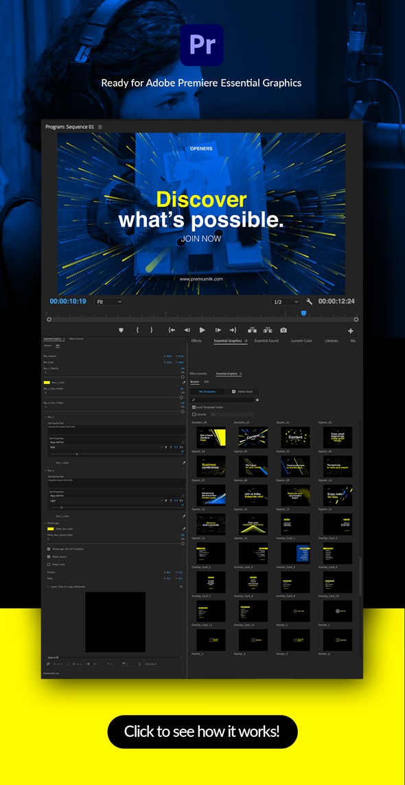Viewport: 405px width, 785px height.
Task: Open the Bold font style dropdown
Action: [106, 447]
